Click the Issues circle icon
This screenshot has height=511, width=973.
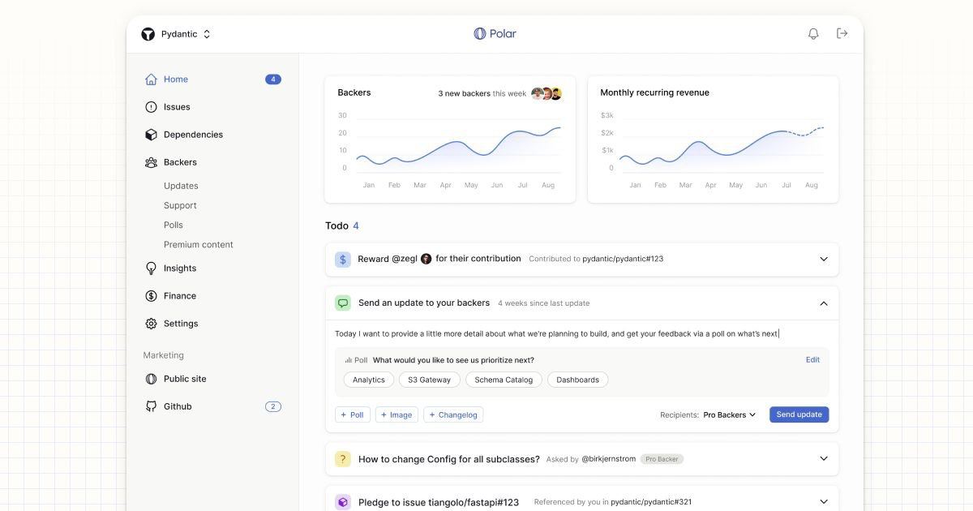151,107
